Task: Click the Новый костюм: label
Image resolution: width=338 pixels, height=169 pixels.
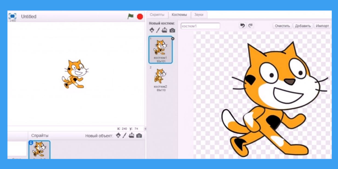Action: pyautogui.click(x=162, y=23)
